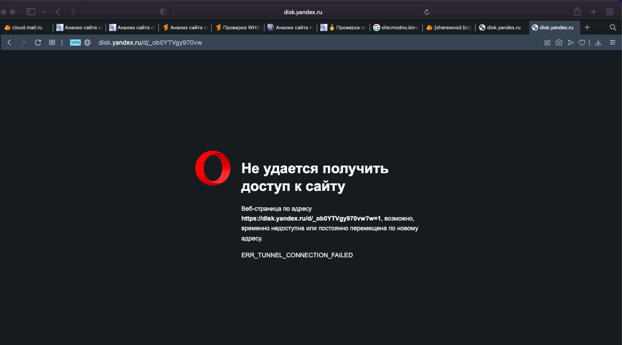The width and height of the screenshot is (622, 345).
Task: Click the text "Веб-страница по адресу"
Action: [x=277, y=208]
